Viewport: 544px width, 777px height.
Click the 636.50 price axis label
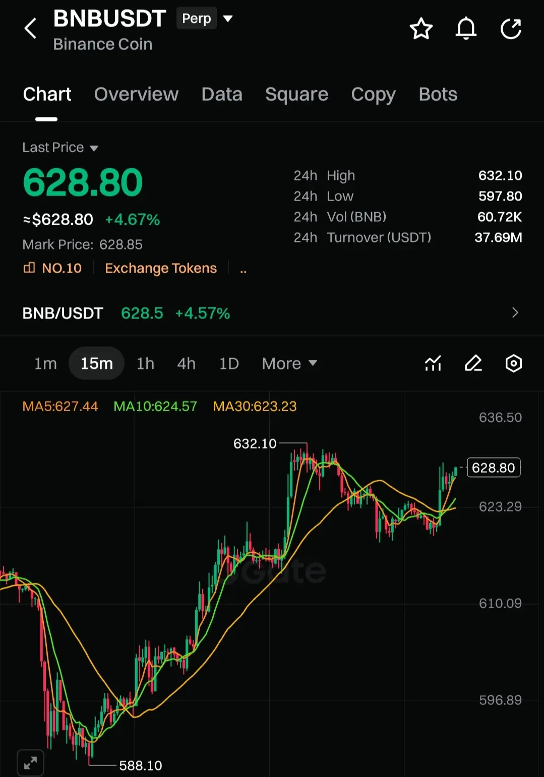pyautogui.click(x=500, y=417)
